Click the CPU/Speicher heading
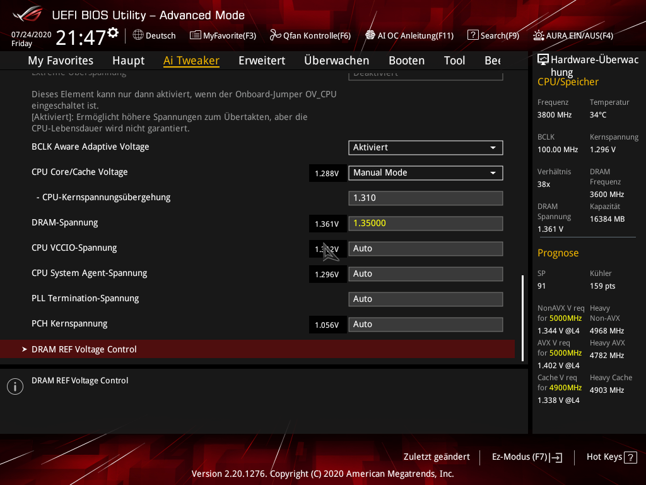 click(568, 81)
